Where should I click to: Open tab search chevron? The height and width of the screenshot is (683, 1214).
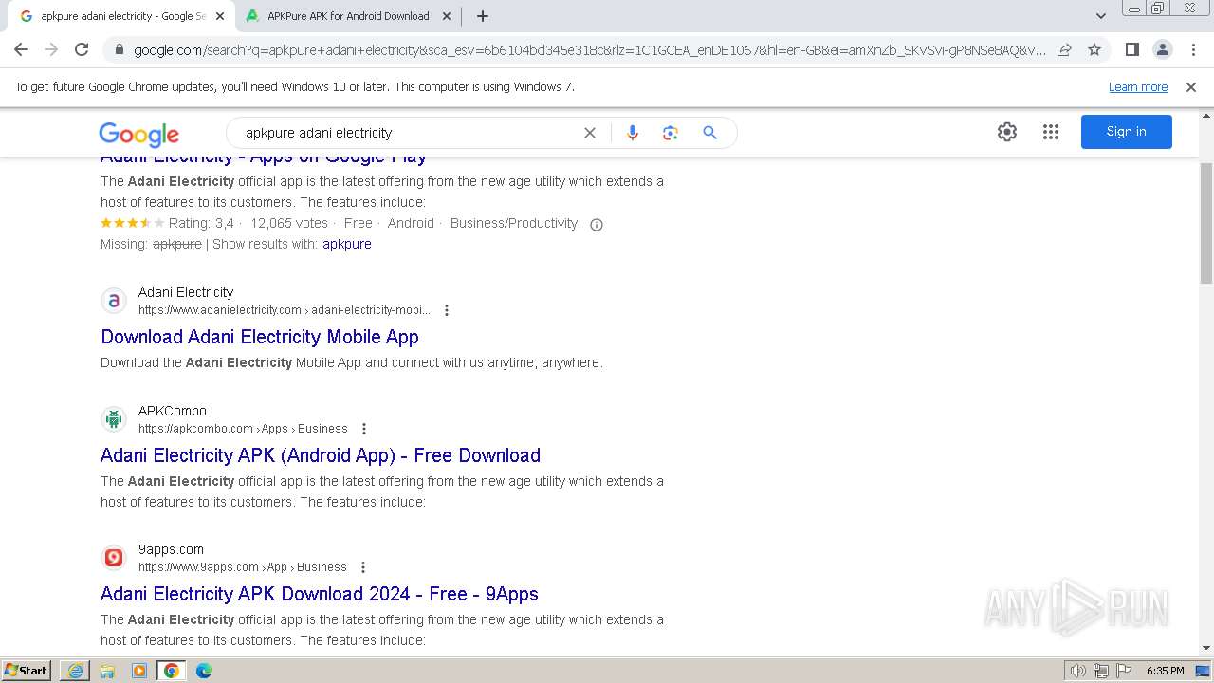[x=1101, y=16]
